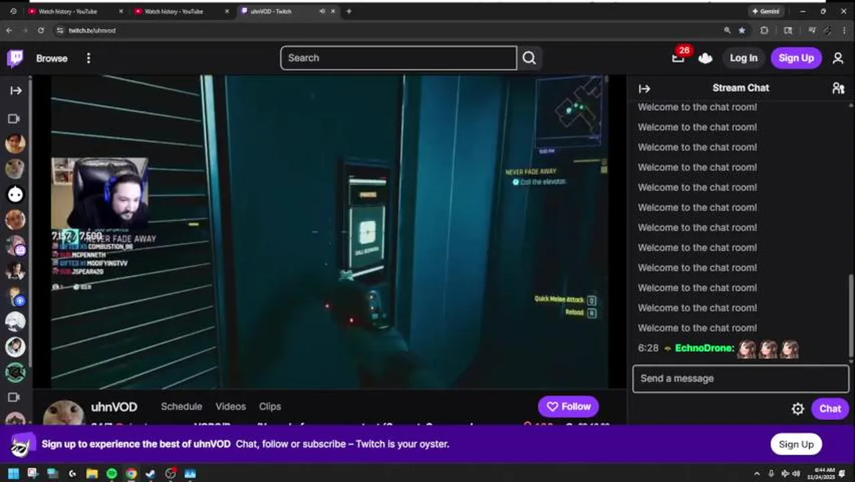Click the EchnoDrone username in chat
The width and height of the screenshot is (855, 482).
click(704, 348)
